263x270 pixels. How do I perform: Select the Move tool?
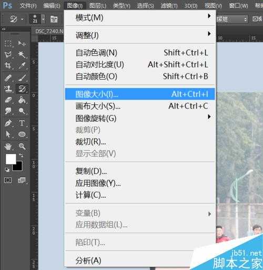point(22,43)
